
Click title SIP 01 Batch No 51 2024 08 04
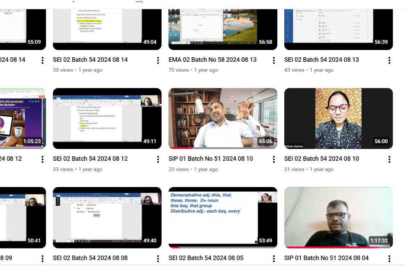[x=326, y=258]
